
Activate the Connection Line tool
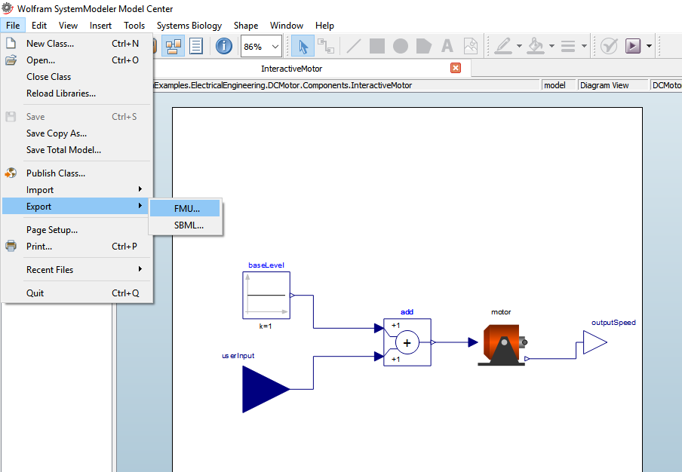pos(325,46)
